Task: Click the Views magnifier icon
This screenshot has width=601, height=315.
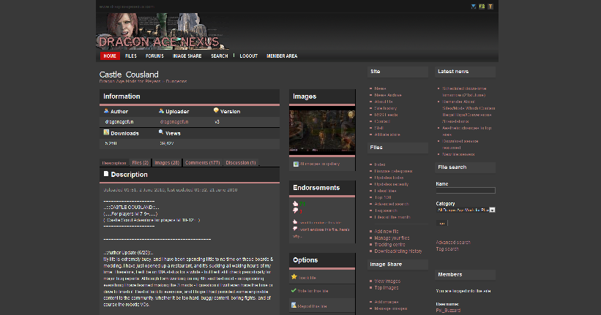Action: [161, 132]
